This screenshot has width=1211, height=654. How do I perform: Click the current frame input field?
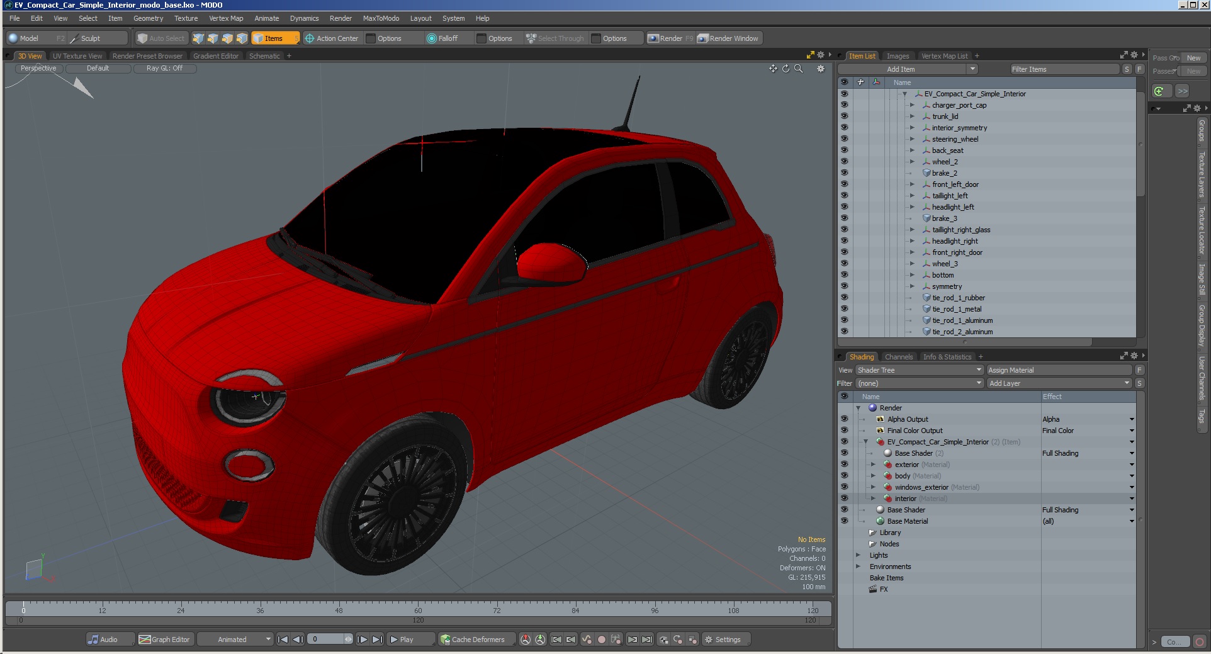coord(327,640)
